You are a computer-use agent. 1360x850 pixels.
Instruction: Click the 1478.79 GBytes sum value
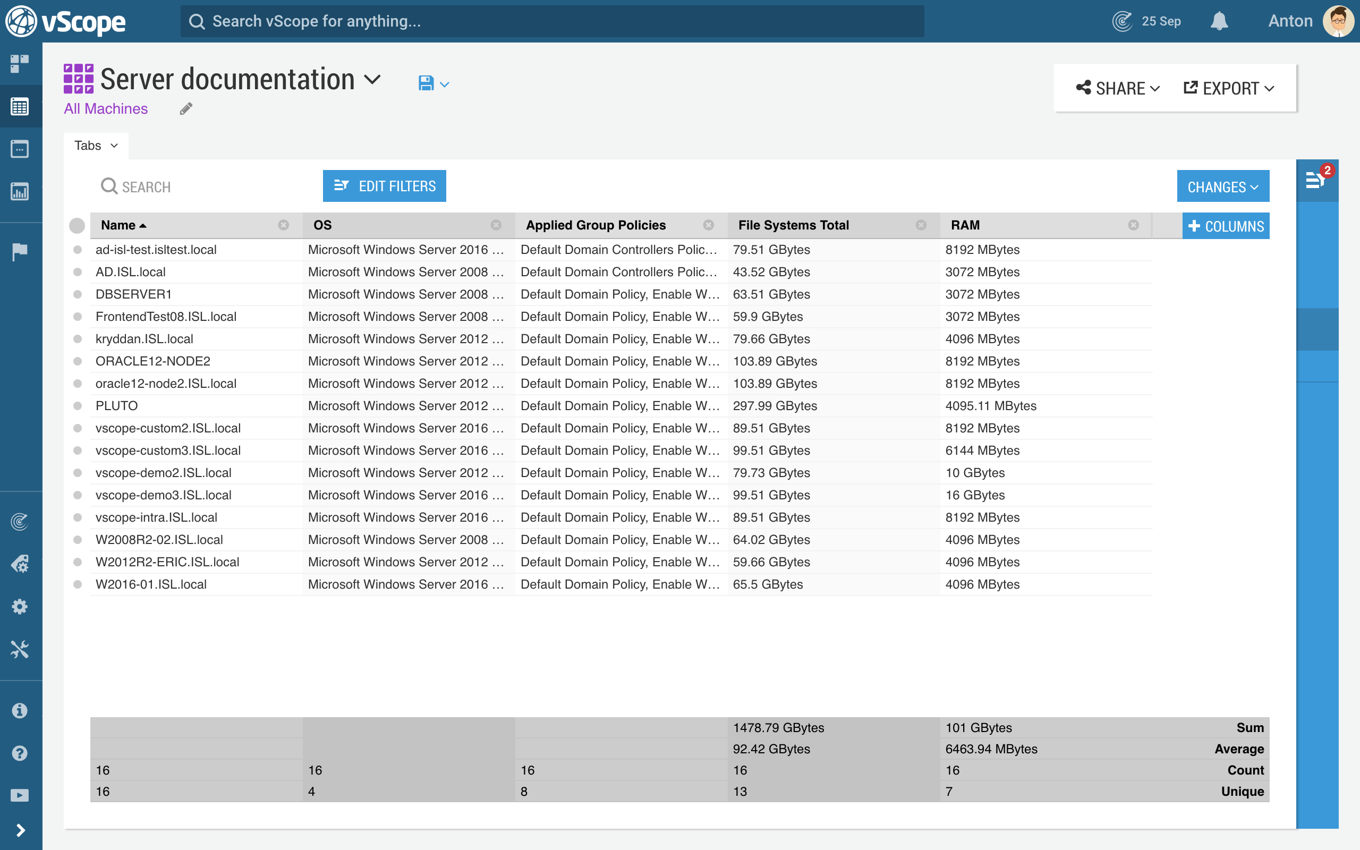point(778,727)
